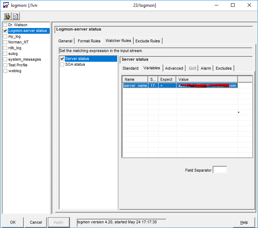Disable the Server status watcher checkbox
258x228 pixels.
[x=62, y=59]
